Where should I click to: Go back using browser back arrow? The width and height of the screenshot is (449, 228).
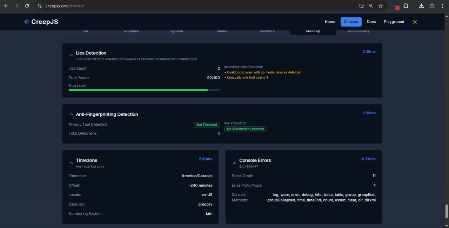point(6,6)
